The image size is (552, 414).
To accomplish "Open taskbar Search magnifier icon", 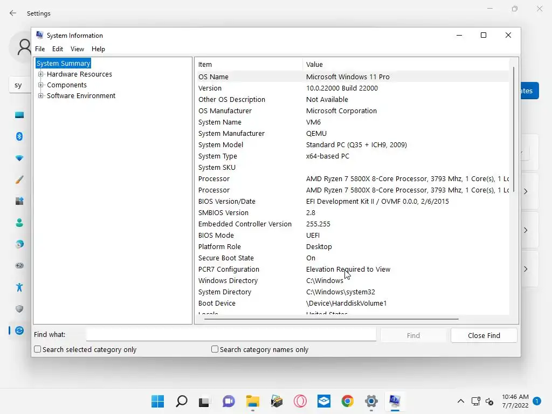I will (181, 401).
